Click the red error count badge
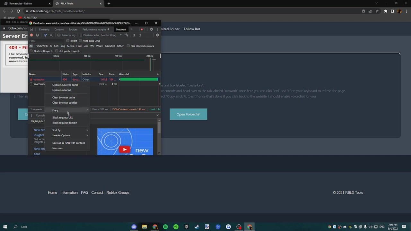 pos(142,29)
